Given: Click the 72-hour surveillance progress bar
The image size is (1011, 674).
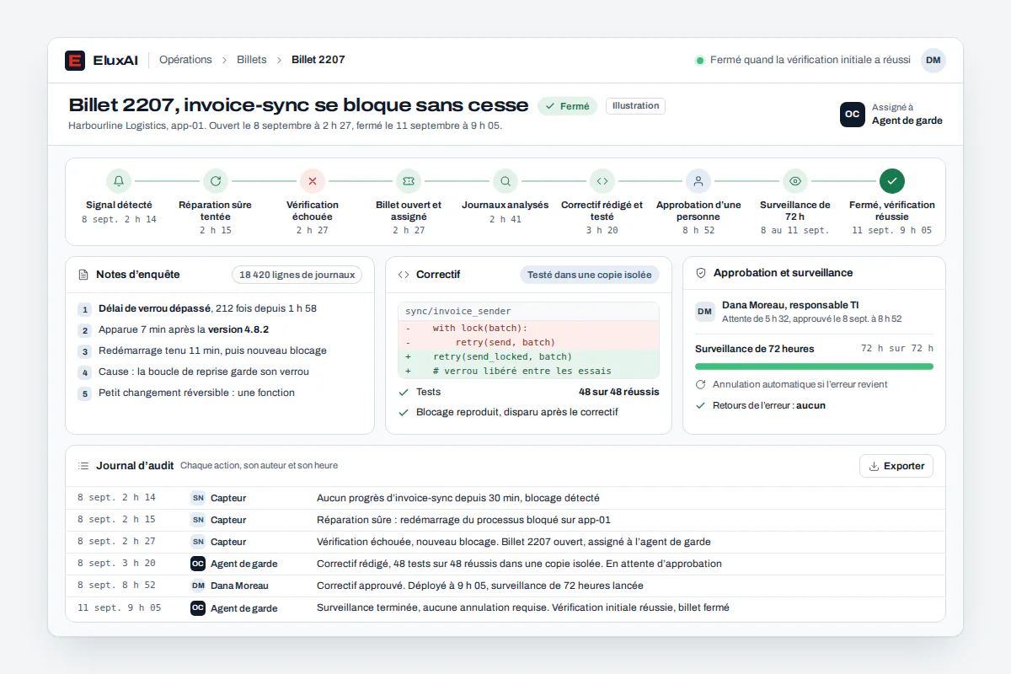Looking at the screenshot, I should tap(814, 366).
